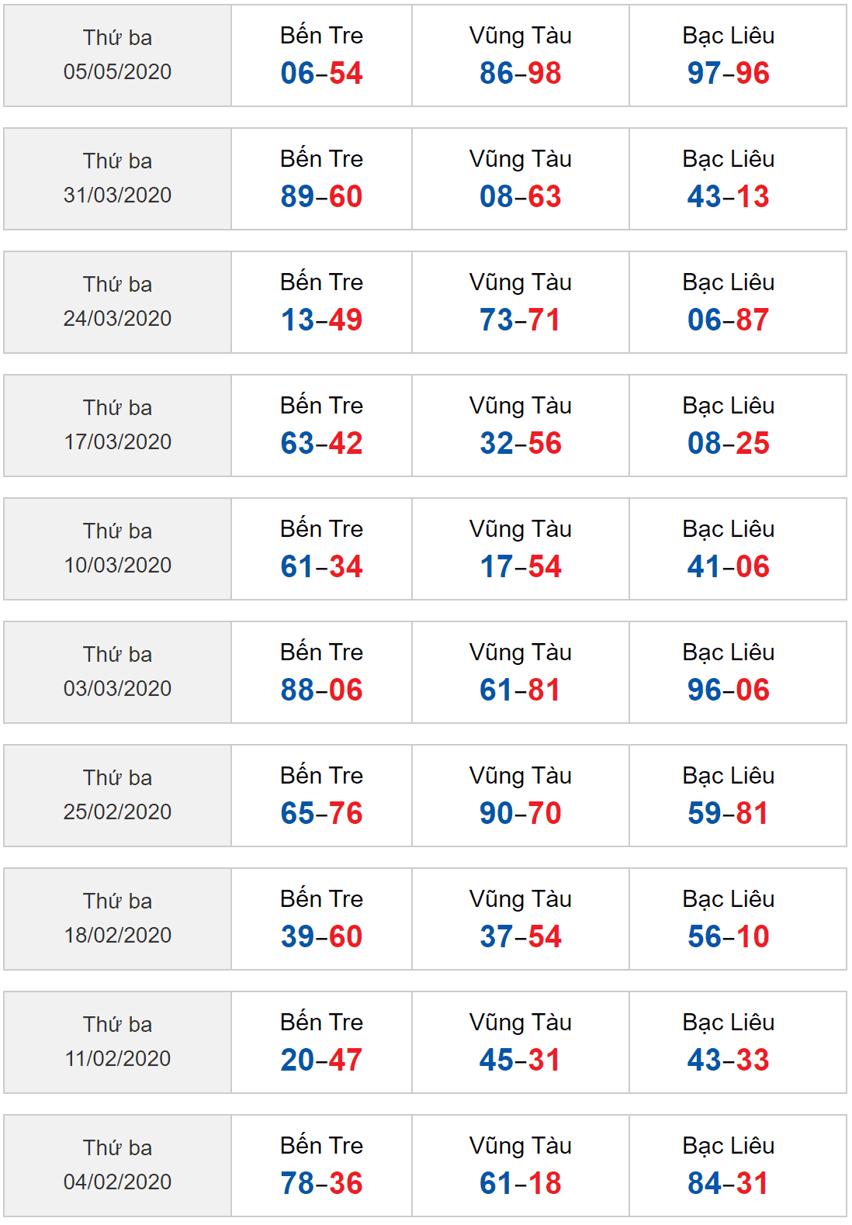Click Bến Tre result 78-36

321,1183
